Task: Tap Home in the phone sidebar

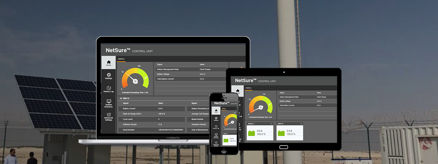Action: click(216, 111)
